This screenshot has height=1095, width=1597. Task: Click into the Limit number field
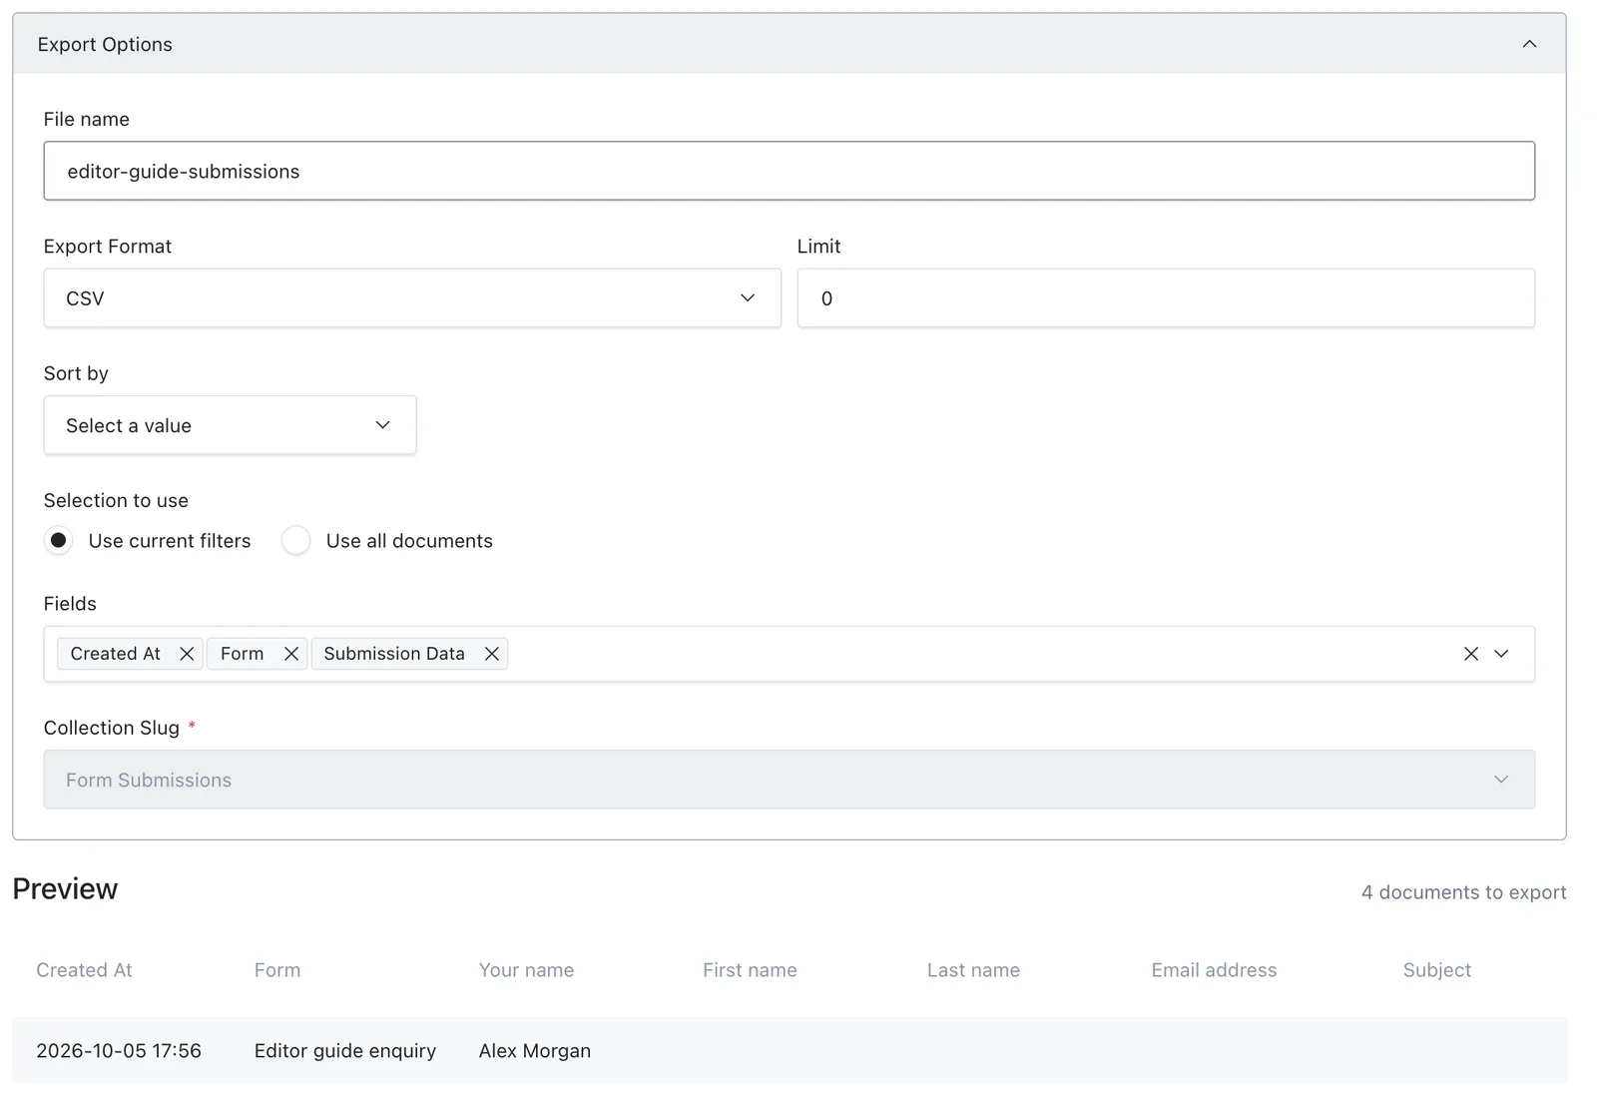1166,297
